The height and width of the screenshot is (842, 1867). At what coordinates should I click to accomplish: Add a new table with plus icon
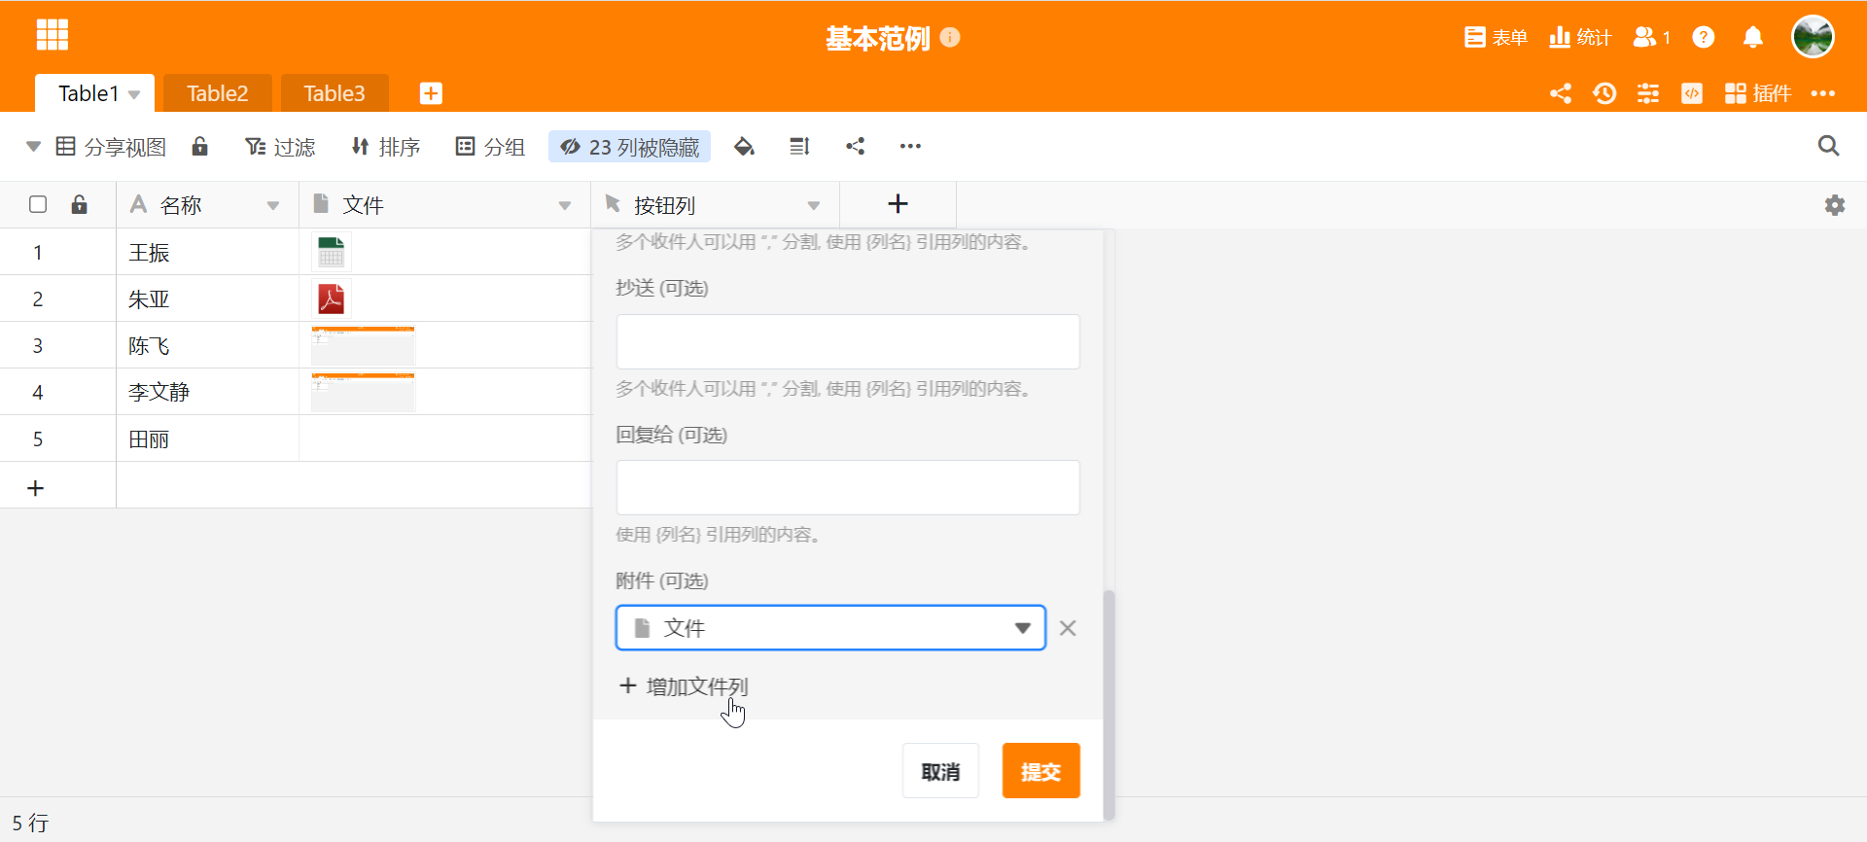pos(431,93)
